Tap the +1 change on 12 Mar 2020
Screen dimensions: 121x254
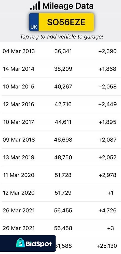(110, 193)
